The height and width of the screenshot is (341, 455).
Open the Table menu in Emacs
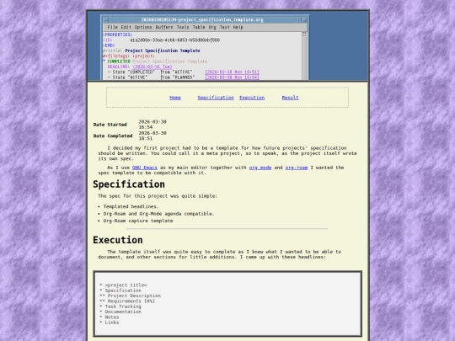pyautogui.click(x=199, y=27)
